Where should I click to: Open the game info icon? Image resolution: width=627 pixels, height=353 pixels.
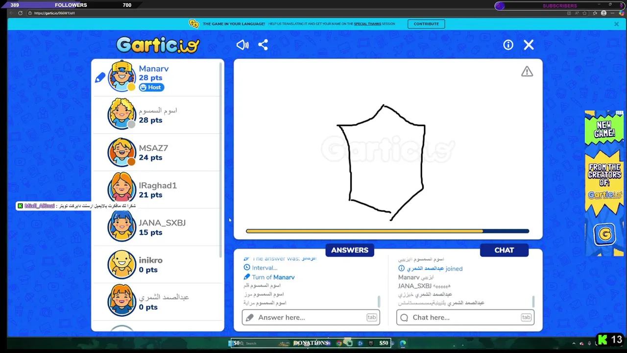(508, 45)
